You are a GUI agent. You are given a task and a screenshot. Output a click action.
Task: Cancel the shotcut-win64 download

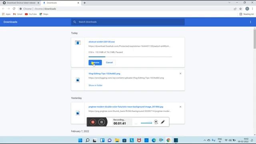click(109, 62)
